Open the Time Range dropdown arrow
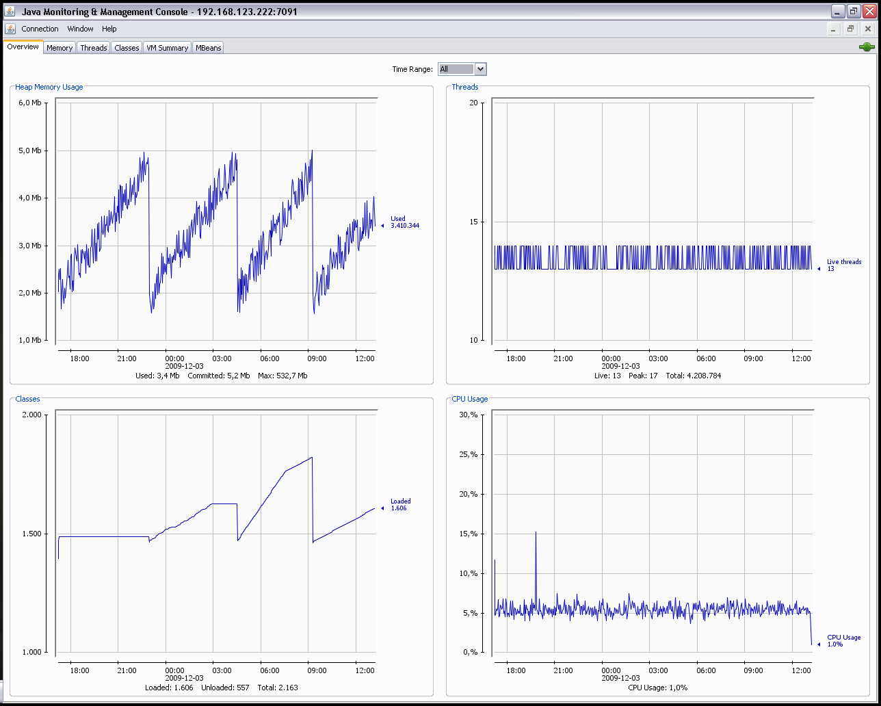The width and height of the screenshot is (881, 706). (480, 69)
